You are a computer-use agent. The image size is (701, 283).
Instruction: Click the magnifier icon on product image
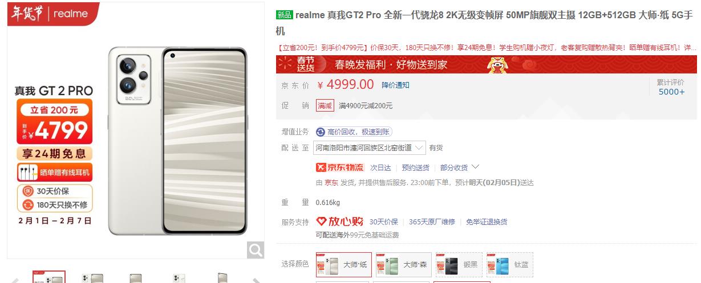pos(256,249)
